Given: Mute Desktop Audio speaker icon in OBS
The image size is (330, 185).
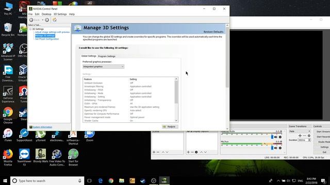Looking at the screenshot, I should 276,137.
